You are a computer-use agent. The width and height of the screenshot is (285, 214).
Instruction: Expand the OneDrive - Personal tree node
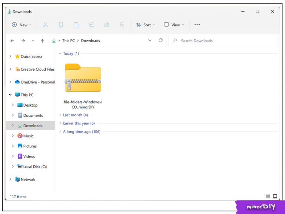click(10, 82)
